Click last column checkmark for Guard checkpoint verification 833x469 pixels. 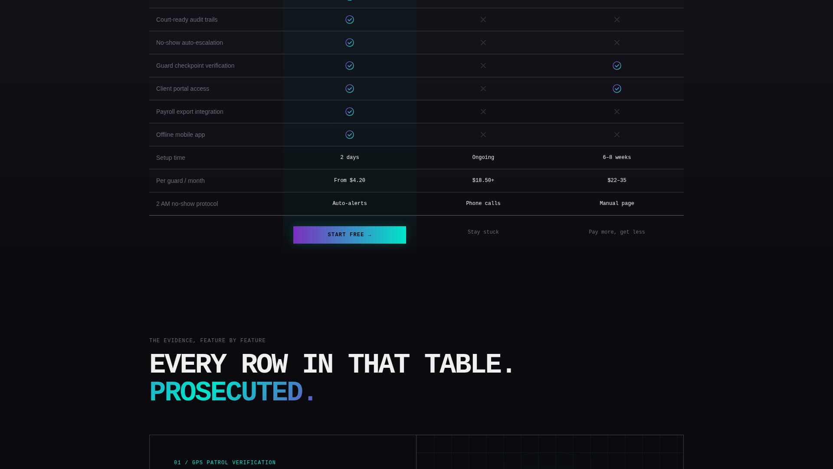(617, 66)
